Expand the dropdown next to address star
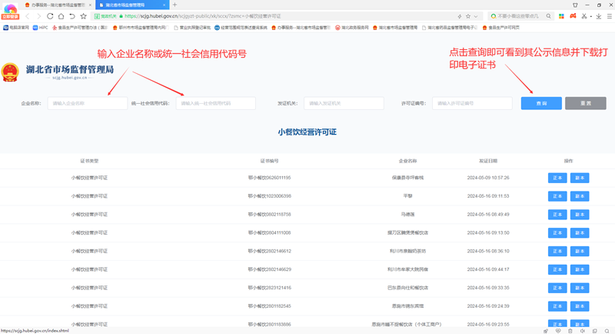Screen dimensions: 615x334 pos(477,15)
